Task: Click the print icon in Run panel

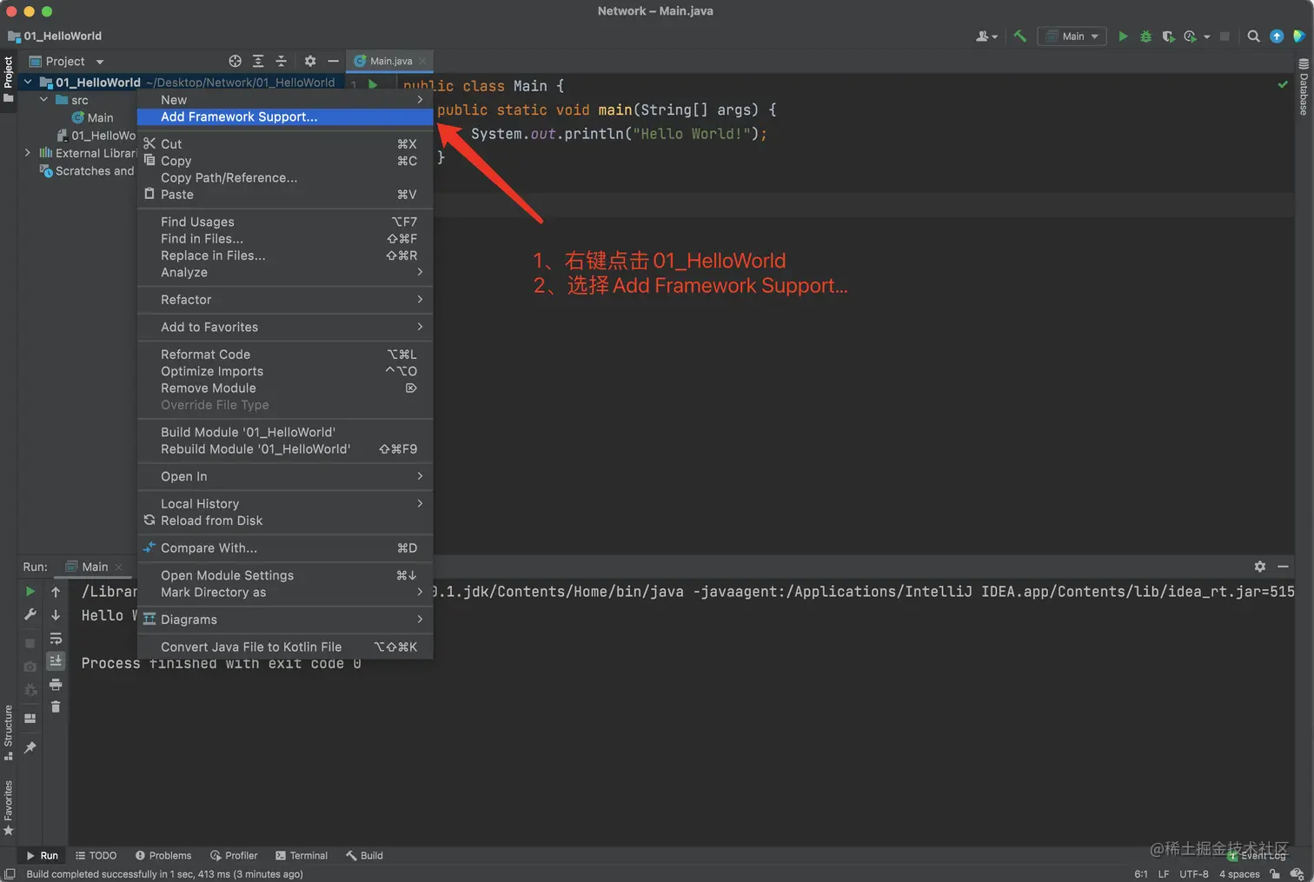Action: (56, 685)
